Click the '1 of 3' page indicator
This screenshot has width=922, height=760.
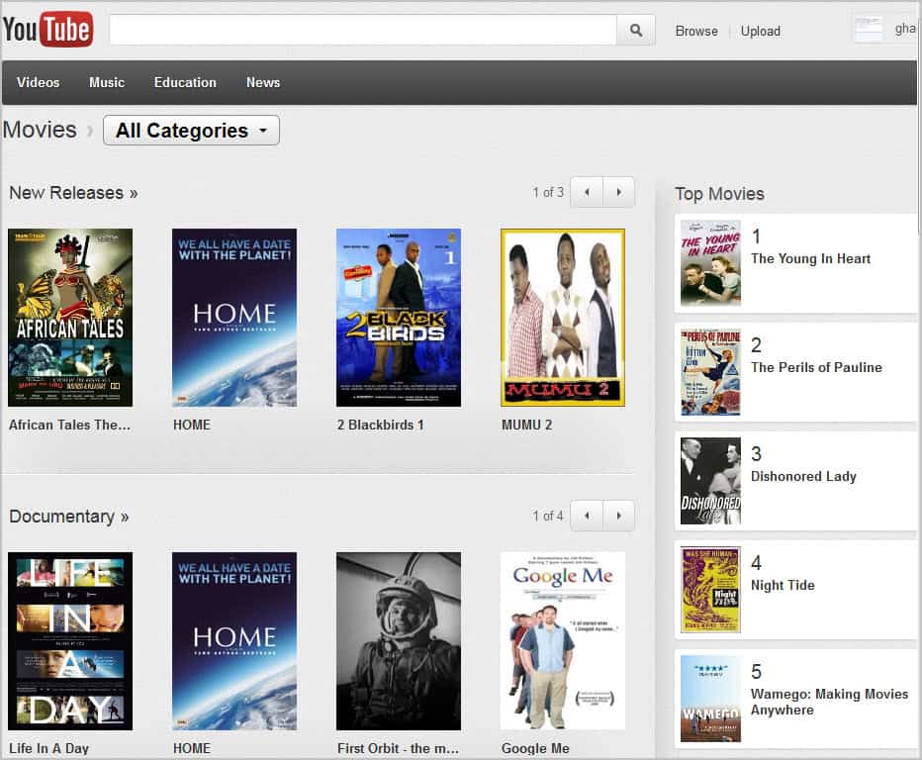click(548, 192)
